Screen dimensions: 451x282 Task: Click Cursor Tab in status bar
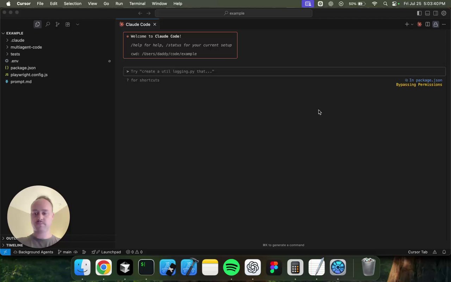pos(418,252)
